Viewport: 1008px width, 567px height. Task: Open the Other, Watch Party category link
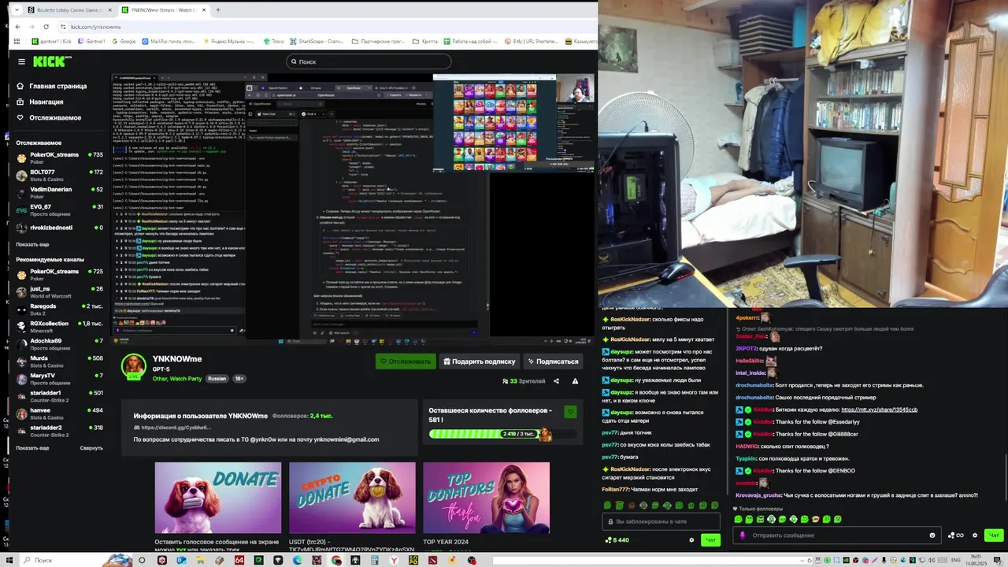coord(177,379)
